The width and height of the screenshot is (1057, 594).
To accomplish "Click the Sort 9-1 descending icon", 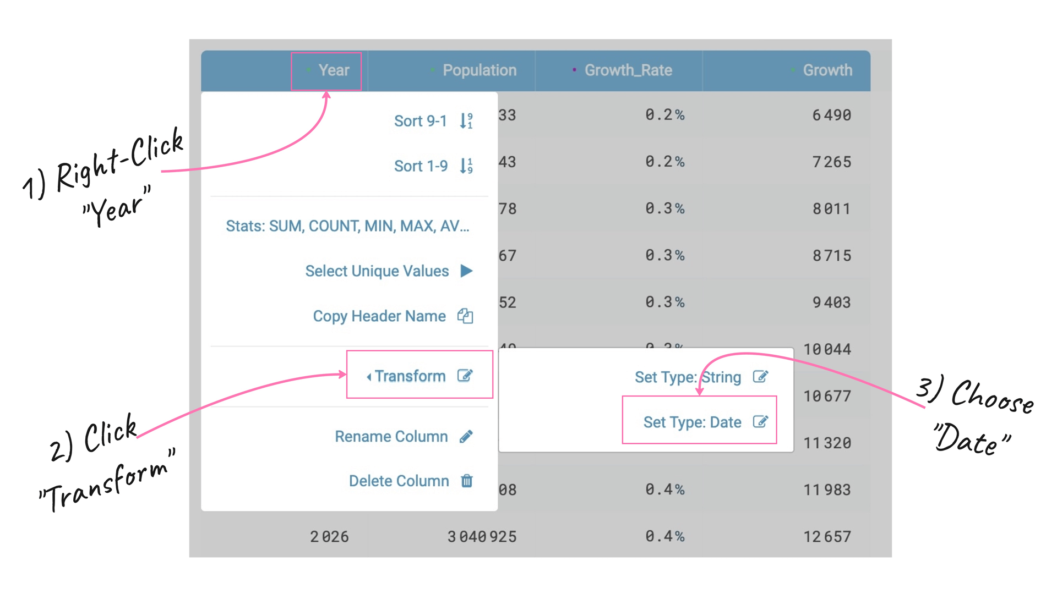I will (466, 121).
